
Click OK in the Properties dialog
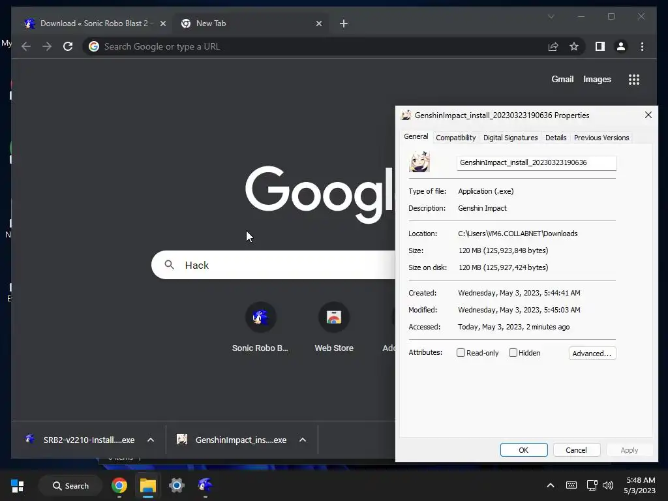[x=524, y=450]
